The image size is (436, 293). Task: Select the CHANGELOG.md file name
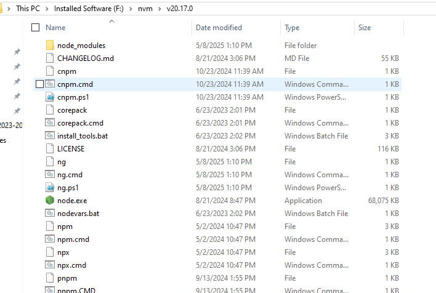pyautogui.click(x=86, y=58)
